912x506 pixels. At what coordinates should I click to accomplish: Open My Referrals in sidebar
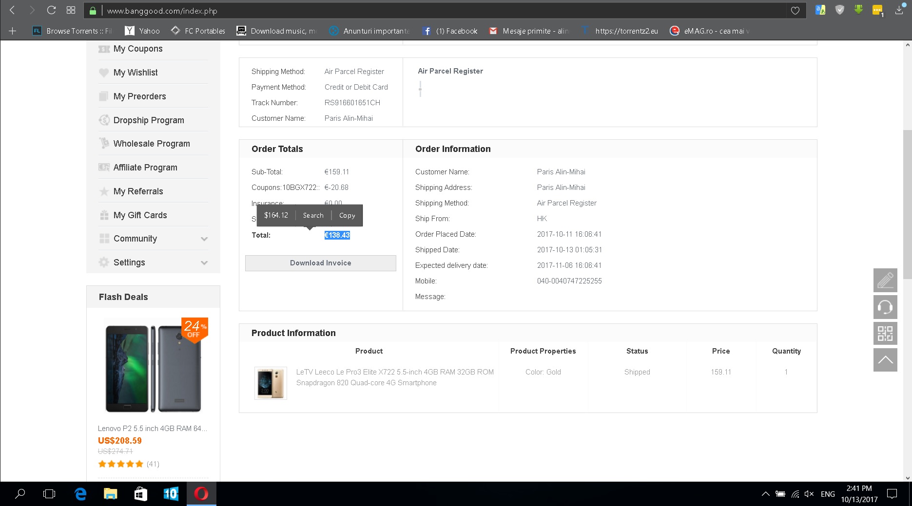pos(138,191)
